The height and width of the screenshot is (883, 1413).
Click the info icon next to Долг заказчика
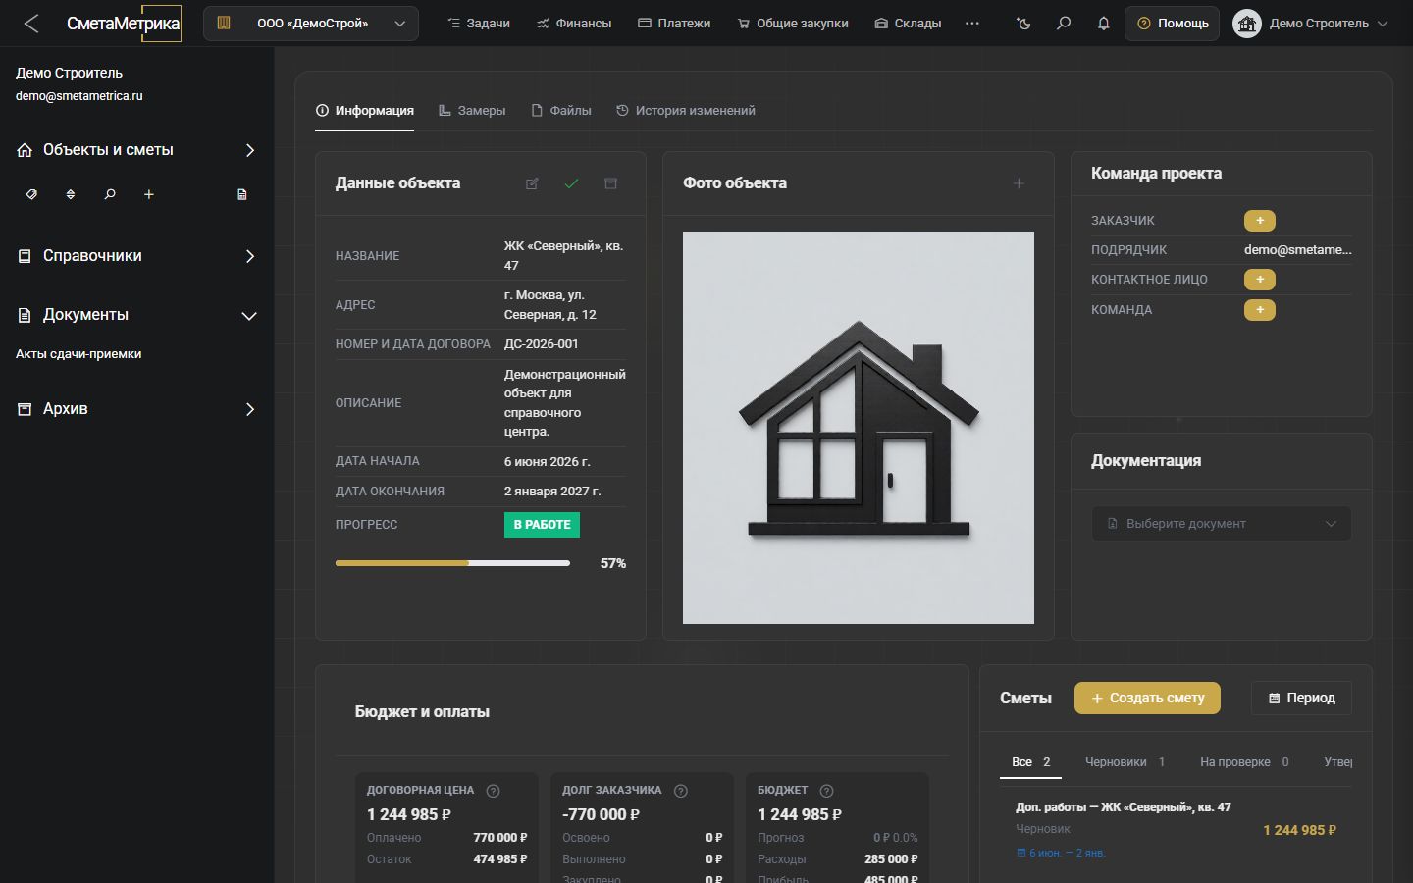click(x=681, y=791)
